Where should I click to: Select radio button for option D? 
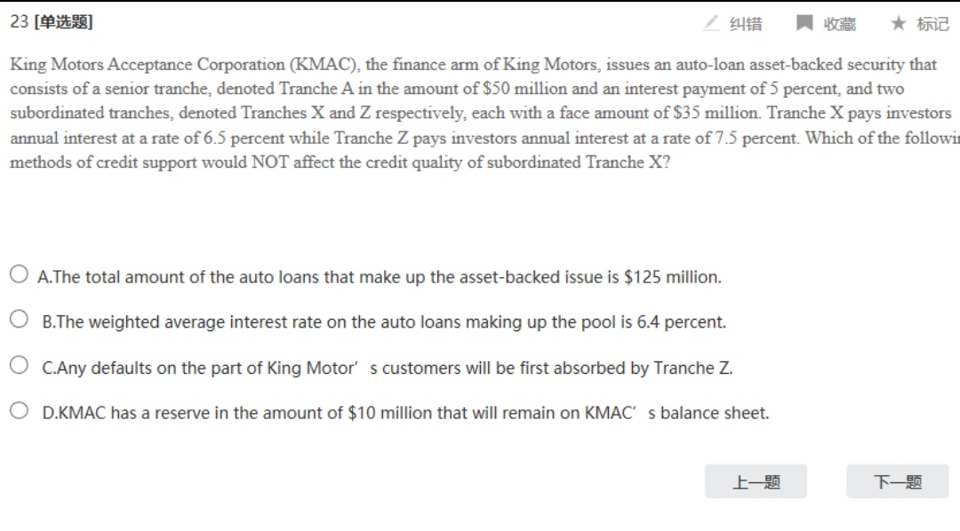pyautogui.click(x=19, y=410)
